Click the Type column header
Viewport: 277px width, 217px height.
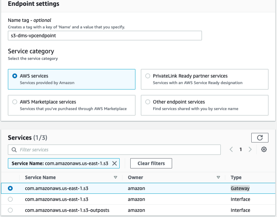coord(236,177)
